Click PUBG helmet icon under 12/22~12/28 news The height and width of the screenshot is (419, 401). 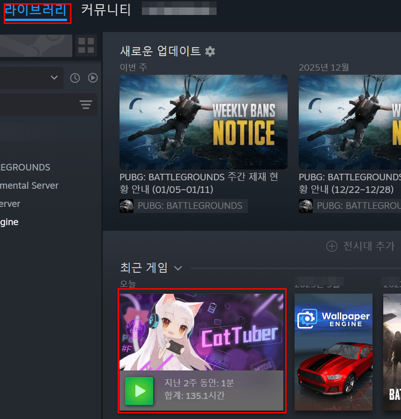click(x=306, y=206)
